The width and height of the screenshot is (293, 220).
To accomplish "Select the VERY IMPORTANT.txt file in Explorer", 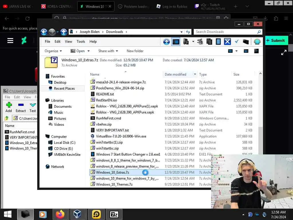I will pos(112,130).
